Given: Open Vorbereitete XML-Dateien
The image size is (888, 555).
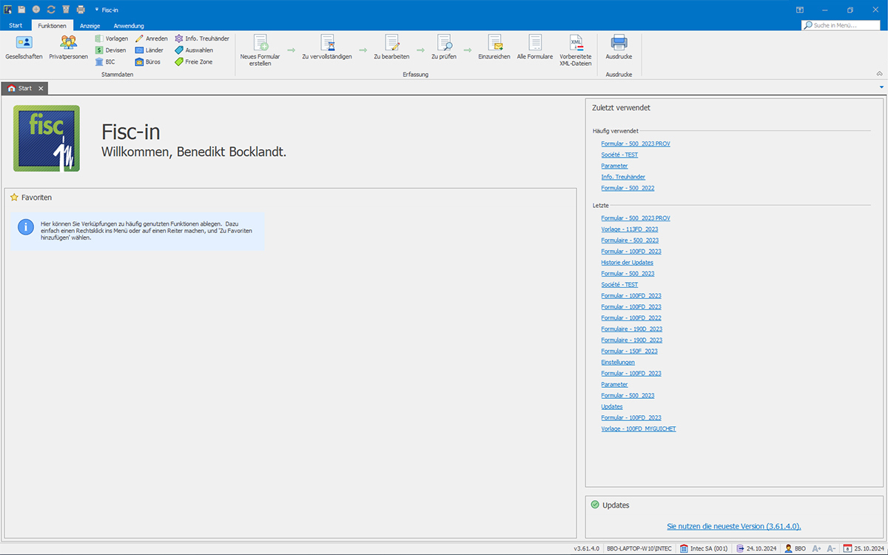Looking at the screenshot, I should (576, 50).
